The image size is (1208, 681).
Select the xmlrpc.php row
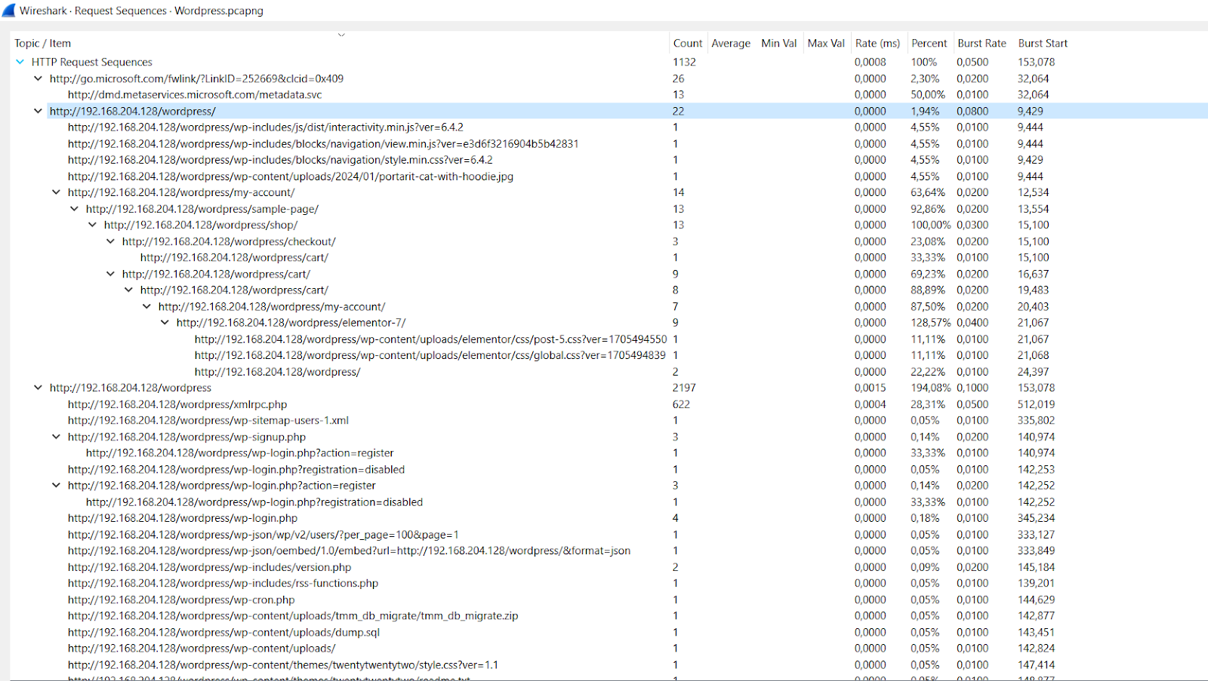[609, 404]
